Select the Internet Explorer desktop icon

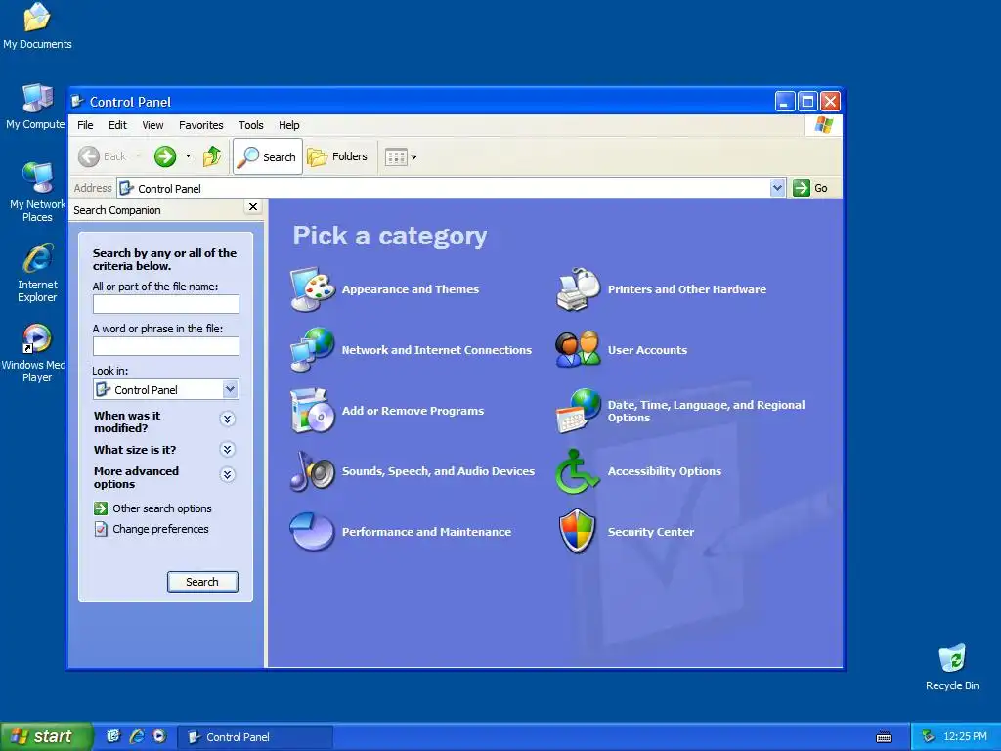[37, 273]
